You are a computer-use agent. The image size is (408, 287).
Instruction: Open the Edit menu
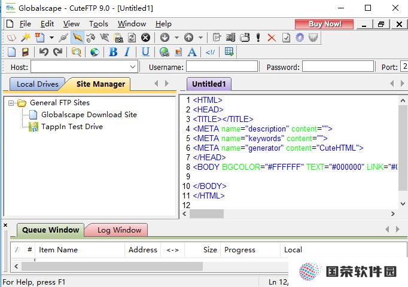point(47,24)
